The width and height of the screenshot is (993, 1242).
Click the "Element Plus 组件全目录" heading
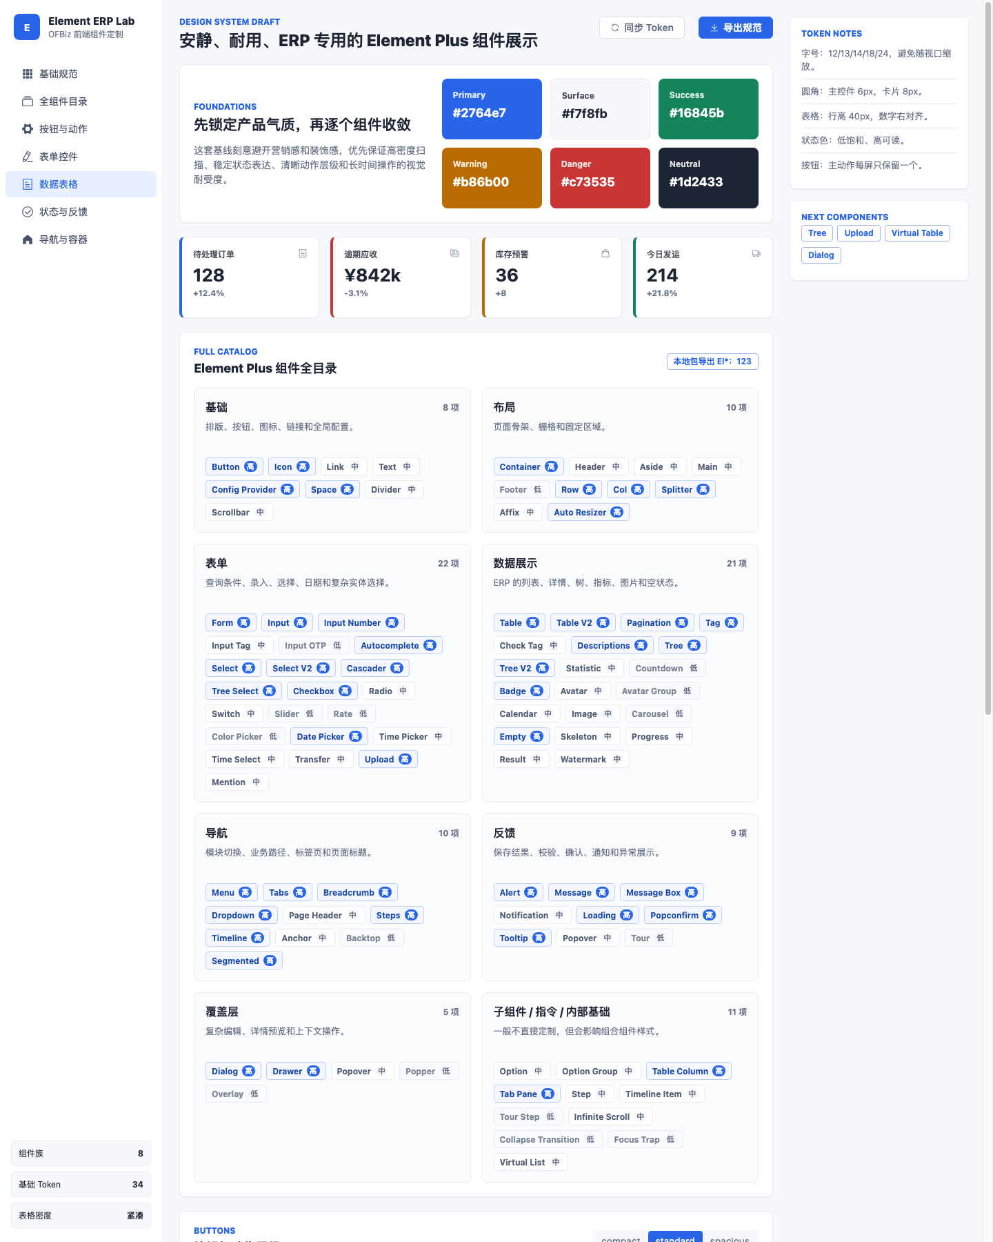(265, 368)
